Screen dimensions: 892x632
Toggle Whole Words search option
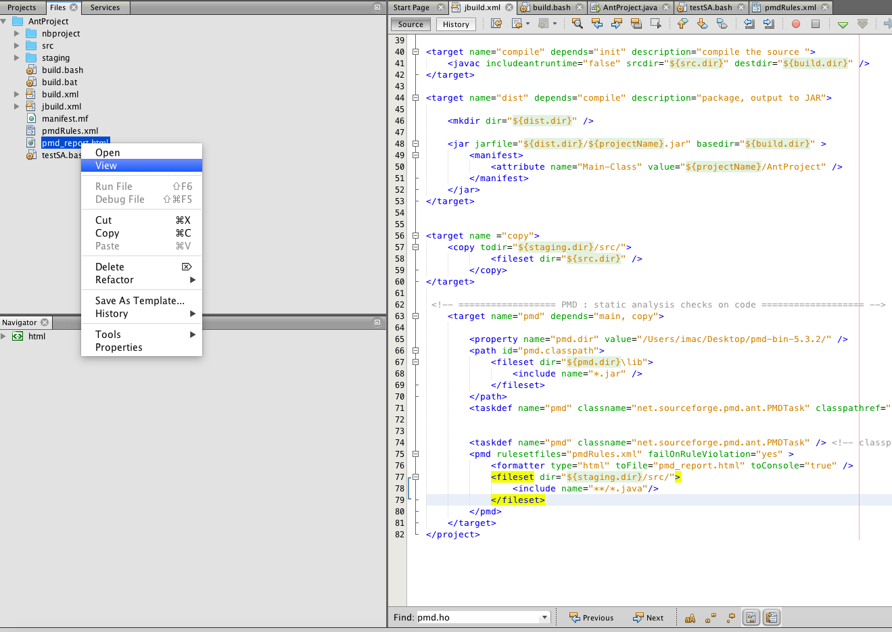(x=710, y=618)
